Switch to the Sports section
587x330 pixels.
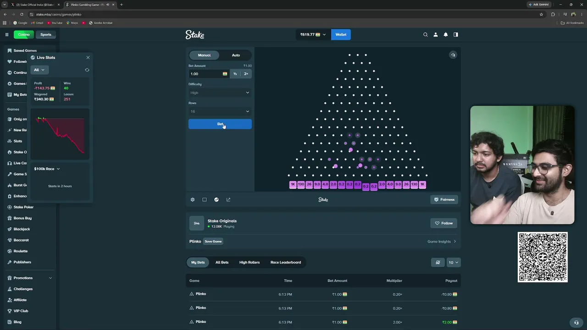coord(46,34)
